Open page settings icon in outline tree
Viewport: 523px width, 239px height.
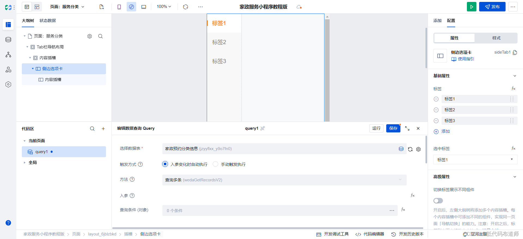tap(90, 36)
